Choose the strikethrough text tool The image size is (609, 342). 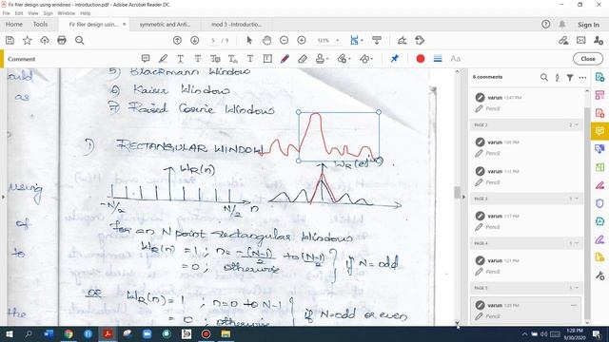click(198, 59)
